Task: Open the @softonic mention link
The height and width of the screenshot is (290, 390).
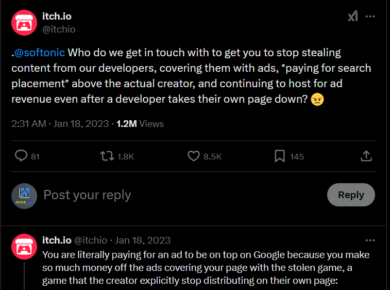Action: [40, 53]
